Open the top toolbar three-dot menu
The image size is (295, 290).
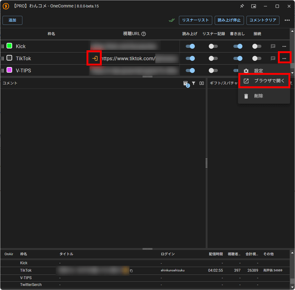tap(287, 20)
